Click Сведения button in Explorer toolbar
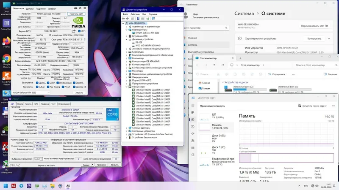Screen dimensions: 339x190 pos(331,74)
